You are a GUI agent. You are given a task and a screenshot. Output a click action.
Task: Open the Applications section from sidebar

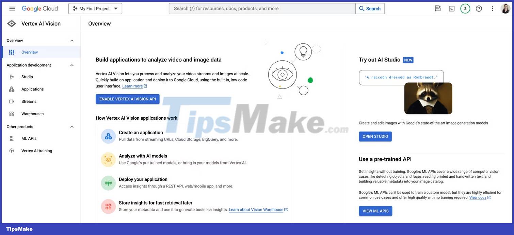tap(32, 89)
